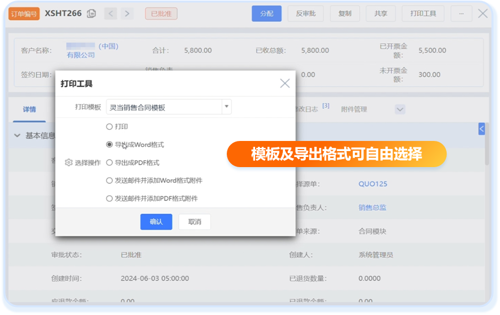The width and height of the screenshot is (500, 315).
Task: Choose 发送邮件并添加PDF格式附件 option
Action: tap(109, 198)
